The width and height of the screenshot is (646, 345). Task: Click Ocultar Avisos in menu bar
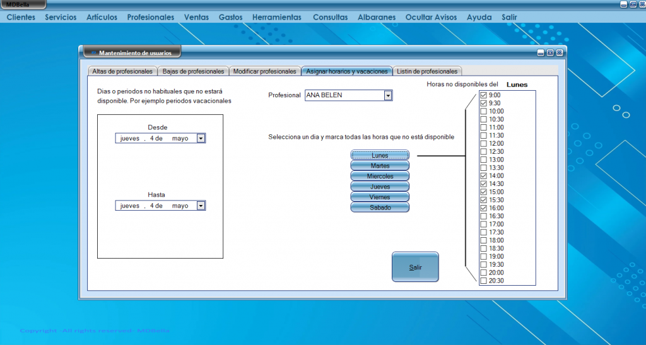tap(431, 17)
